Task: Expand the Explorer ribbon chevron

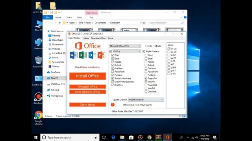Action: (181, 17)
